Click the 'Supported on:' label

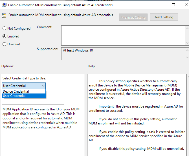tap(47, 49)
